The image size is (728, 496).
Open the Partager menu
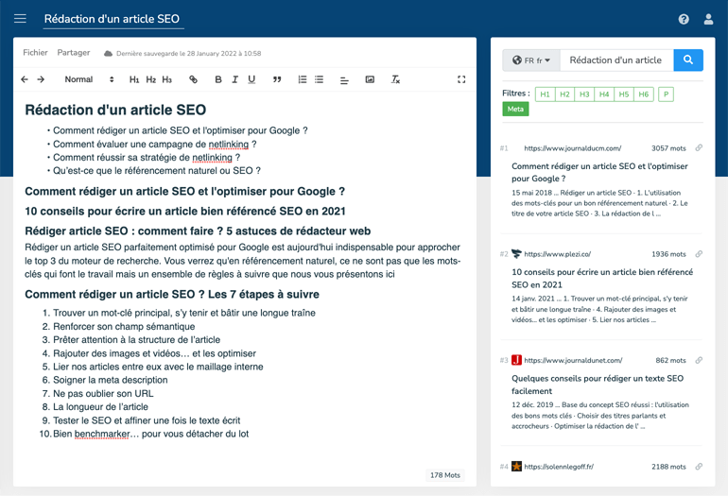coord(74,53)
